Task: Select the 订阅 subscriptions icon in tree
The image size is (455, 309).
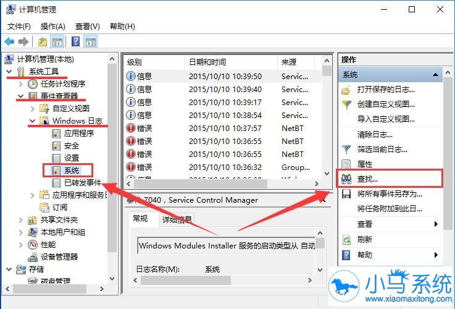Action: (44, 208)
